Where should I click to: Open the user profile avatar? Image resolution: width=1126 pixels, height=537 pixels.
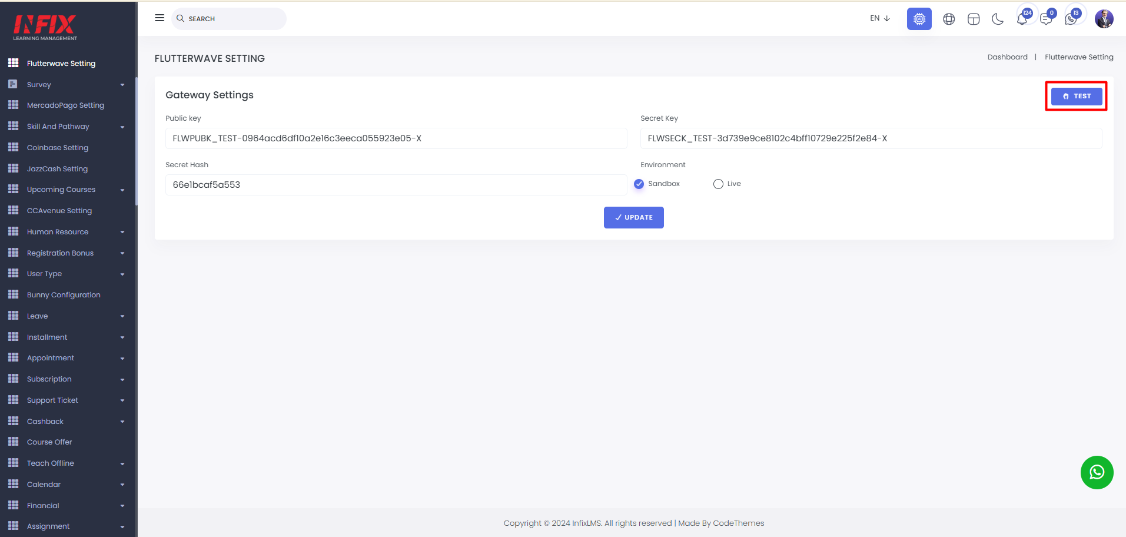[x=1104, y=19]
